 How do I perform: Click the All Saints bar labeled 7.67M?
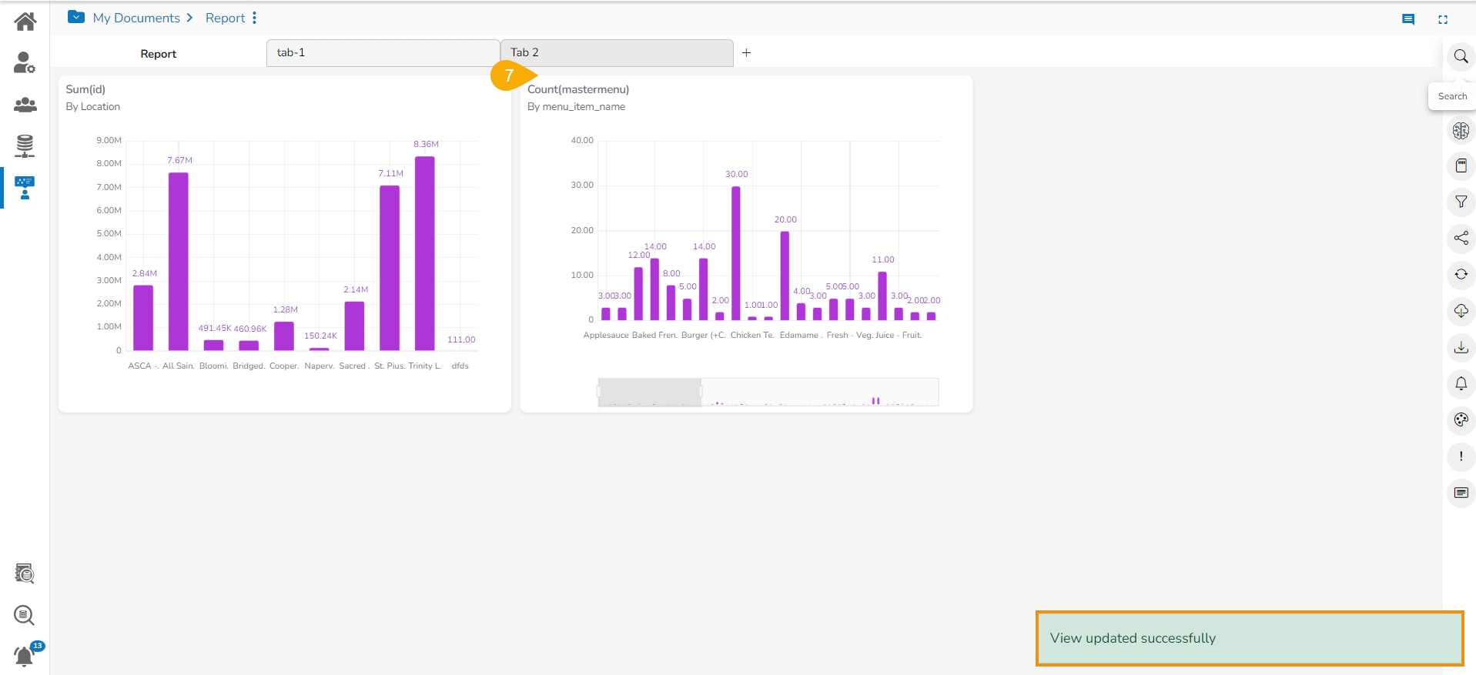click(179, 262)
